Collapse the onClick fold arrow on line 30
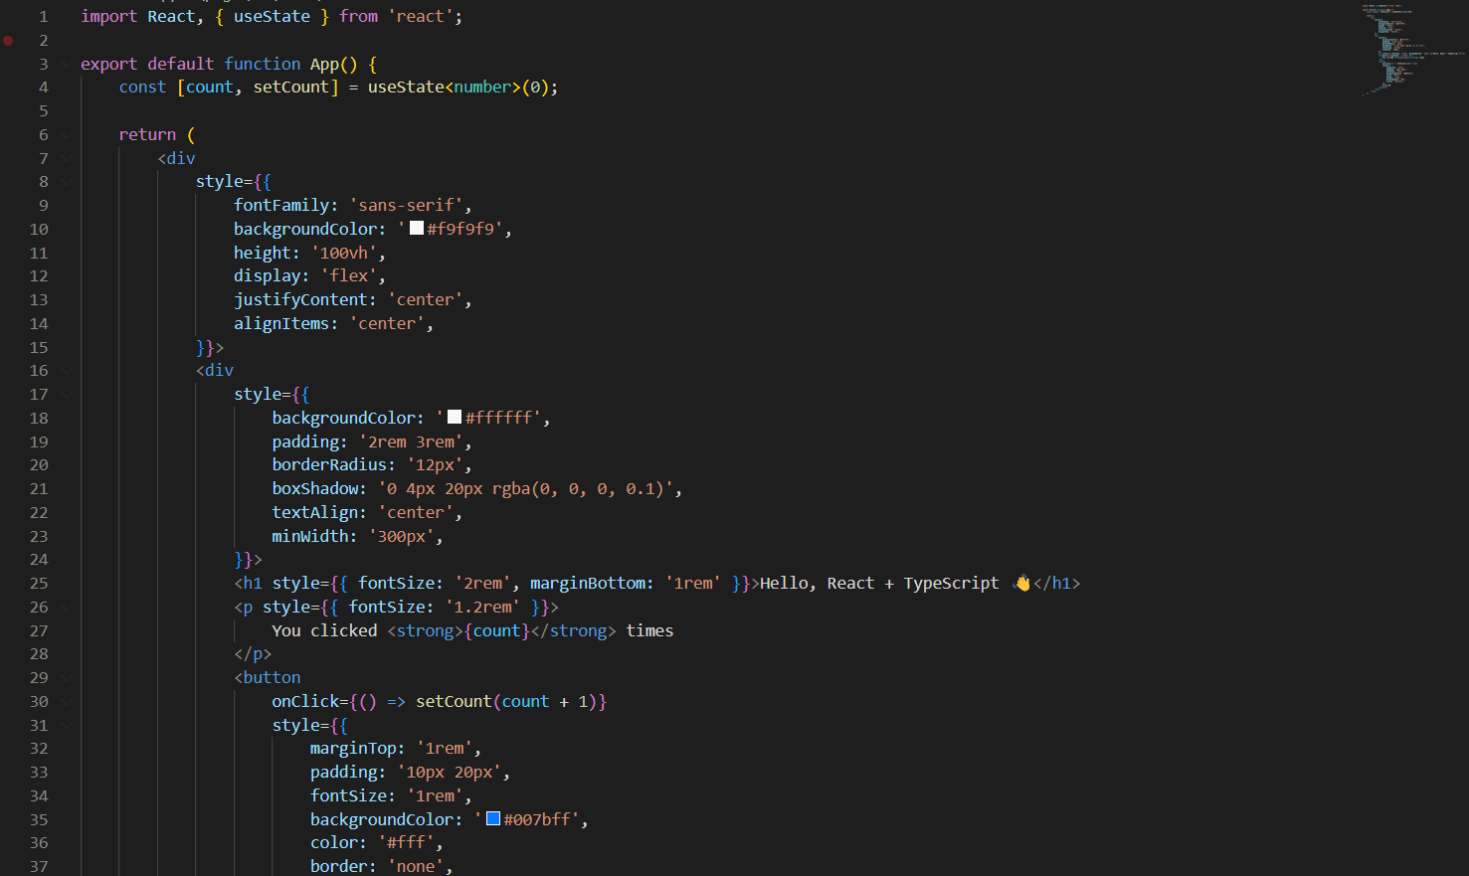1469x876 pixels. (x=67, y=702)
